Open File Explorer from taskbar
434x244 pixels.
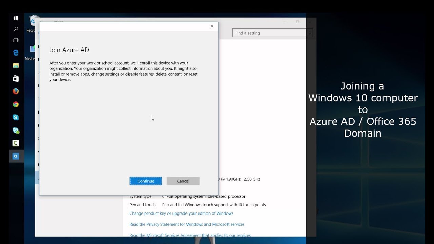pos(16,65)
